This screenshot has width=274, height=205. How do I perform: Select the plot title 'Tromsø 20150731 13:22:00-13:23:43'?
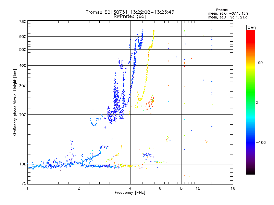pyautogui.click(x=130, y=12)
